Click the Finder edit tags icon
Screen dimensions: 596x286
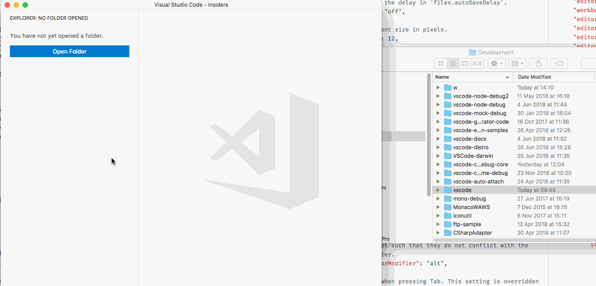click(x=559, y=64)
